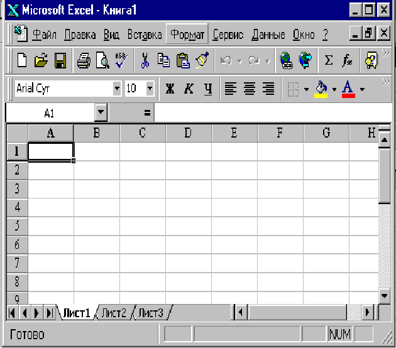Screen dimensions: 396x348
Task: Switch to Лист2 sheet tab
Action: tap(114, 313)
